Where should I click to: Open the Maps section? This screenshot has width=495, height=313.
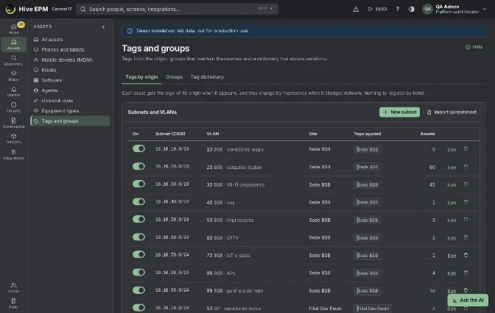coord(13,76)
